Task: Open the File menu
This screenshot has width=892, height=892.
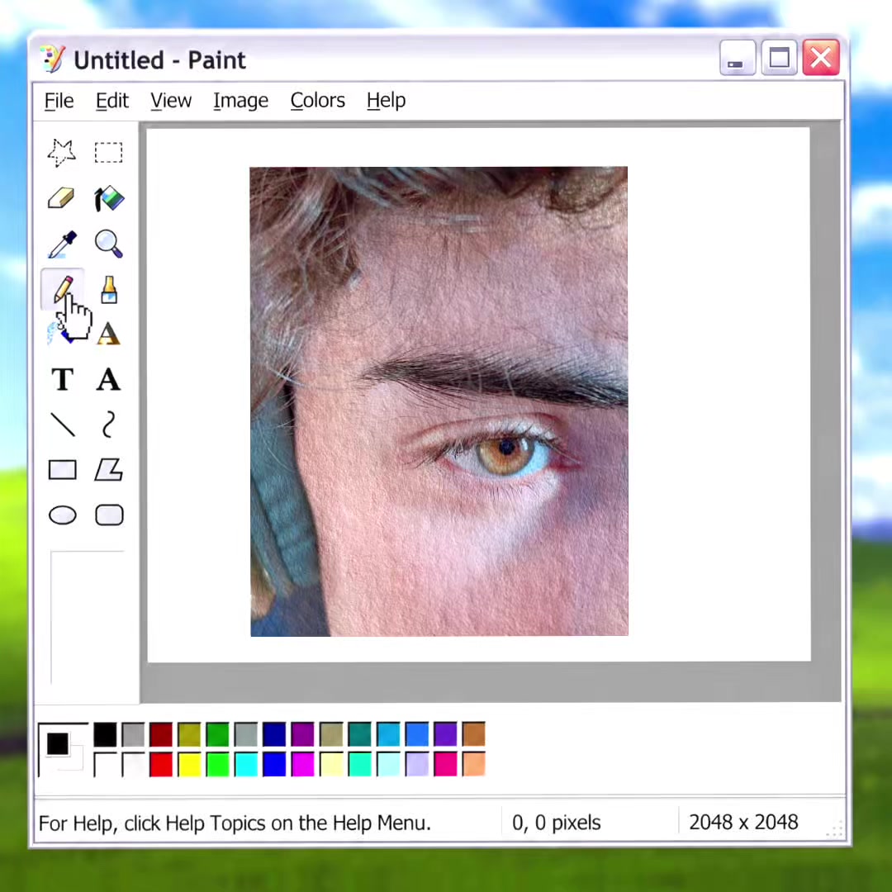Action: tap(59, 101)
